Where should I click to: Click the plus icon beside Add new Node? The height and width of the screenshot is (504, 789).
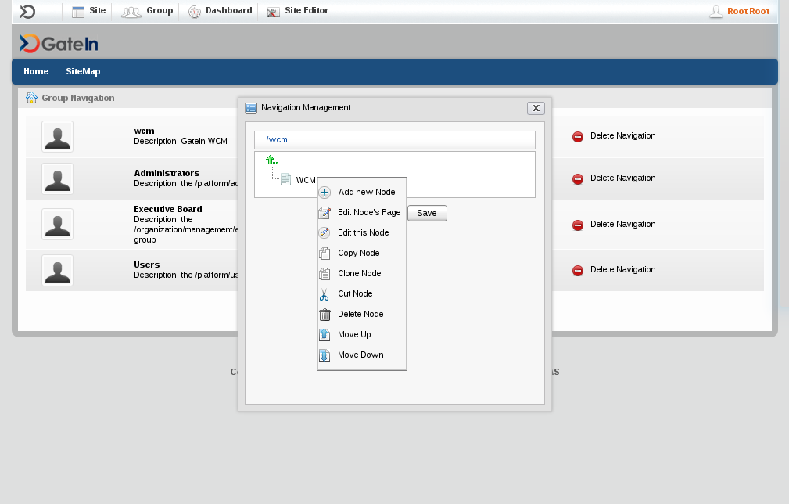pyautogui.click(x=325, y=193)
